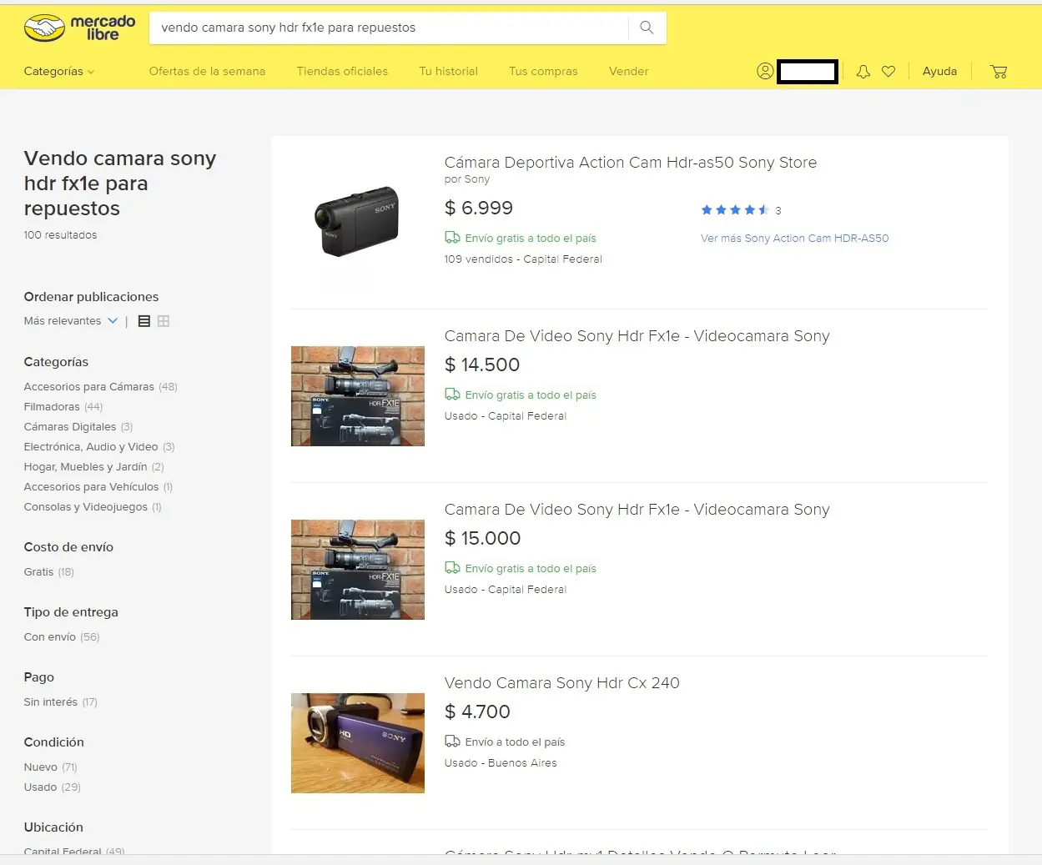This screenshot has width=1042, height=865.
Task: Open the shopping cart icon
Action: pos(999,72)
